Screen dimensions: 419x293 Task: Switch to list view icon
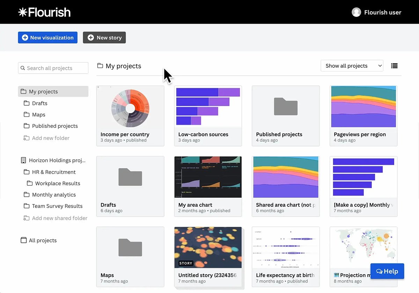click(x=394, y=66)
